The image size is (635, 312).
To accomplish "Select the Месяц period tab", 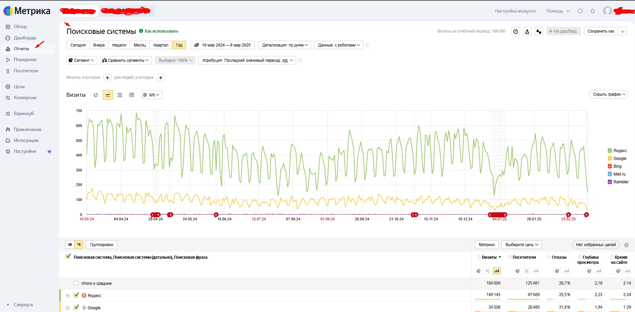I will (139, 45).
